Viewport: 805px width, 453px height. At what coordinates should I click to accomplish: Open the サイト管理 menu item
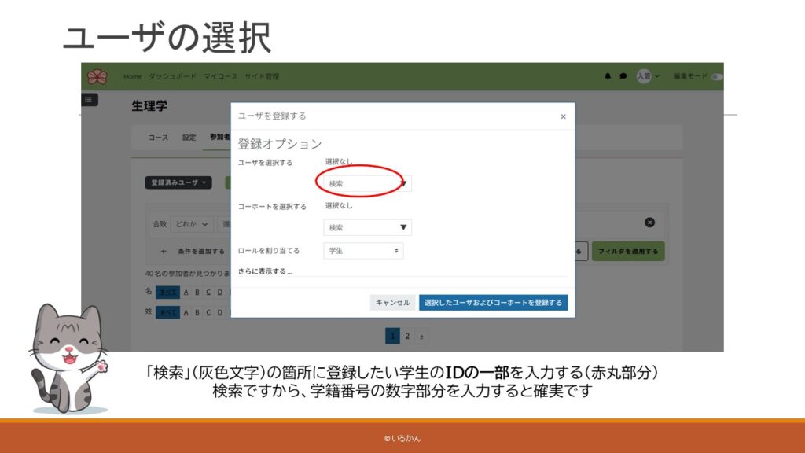(261, 76)
